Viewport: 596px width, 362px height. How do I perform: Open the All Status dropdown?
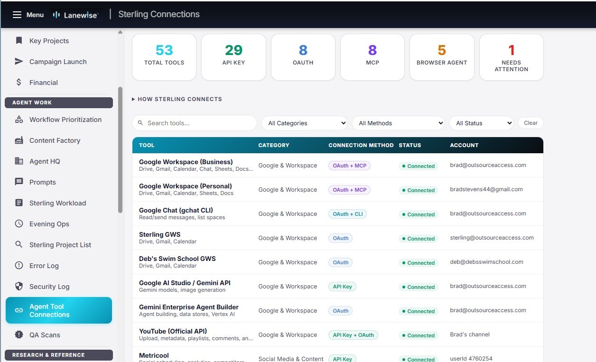click(481, 123)
